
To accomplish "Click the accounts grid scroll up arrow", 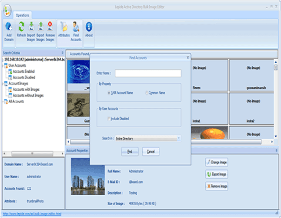I will coord(276,62).
